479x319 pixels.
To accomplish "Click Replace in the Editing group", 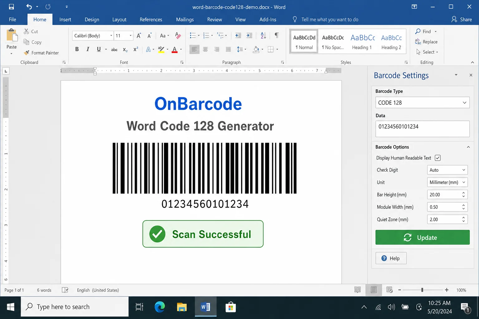I will pos(426,42).
